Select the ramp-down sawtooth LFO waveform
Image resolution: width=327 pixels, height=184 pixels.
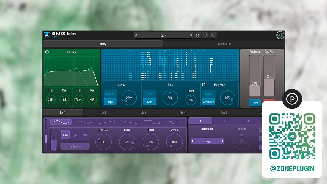(129, 122)
